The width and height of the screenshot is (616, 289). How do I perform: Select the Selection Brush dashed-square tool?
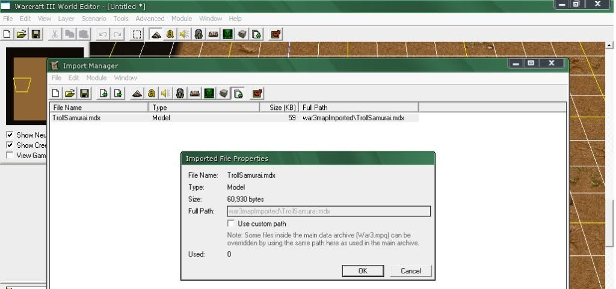[137, 34]
